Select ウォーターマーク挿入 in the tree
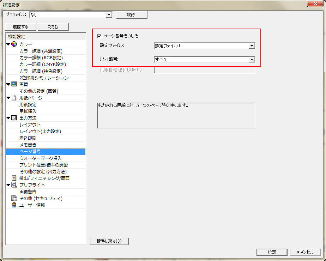This screenshot has width=326, height=261. click(x=40, y=158)
